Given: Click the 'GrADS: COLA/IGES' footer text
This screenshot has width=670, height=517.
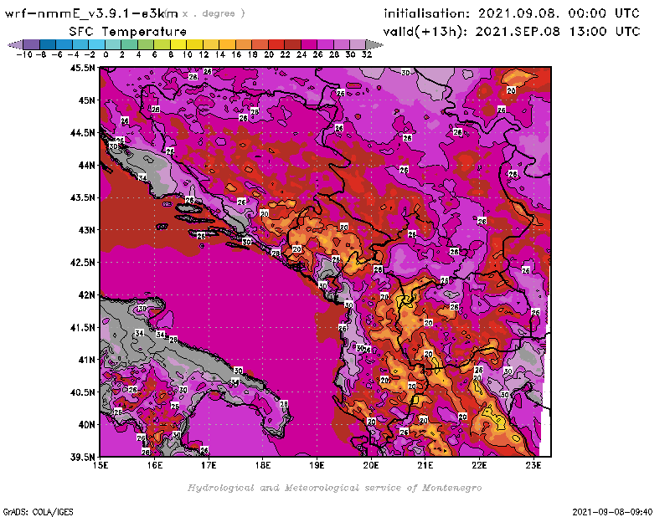Looking at the screenshot, I should point(38,512).
